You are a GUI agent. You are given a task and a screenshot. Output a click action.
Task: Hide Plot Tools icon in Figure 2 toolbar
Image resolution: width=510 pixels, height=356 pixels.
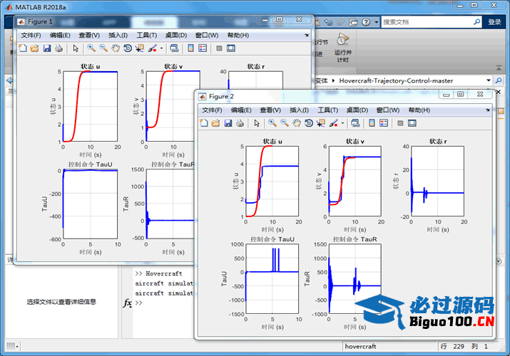400,123
